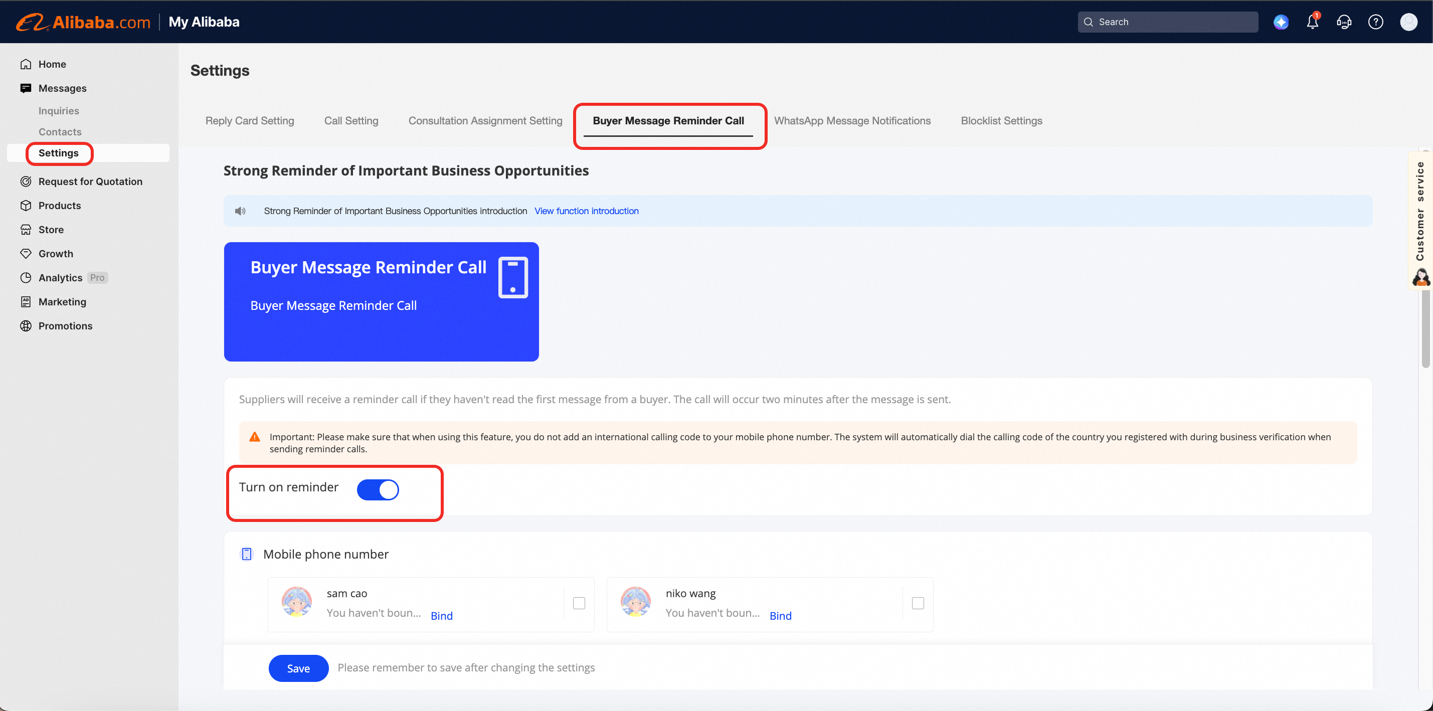This screenshot has width=1433, height=711.
Task: Click the Request for Quotation target icon
Action: pyautogui.click(x=26, y=182)
